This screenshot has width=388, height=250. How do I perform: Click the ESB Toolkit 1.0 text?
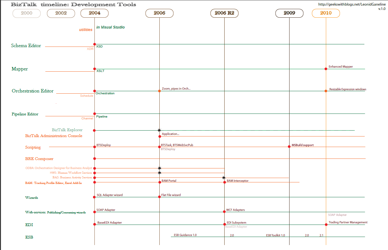(276, 235)
